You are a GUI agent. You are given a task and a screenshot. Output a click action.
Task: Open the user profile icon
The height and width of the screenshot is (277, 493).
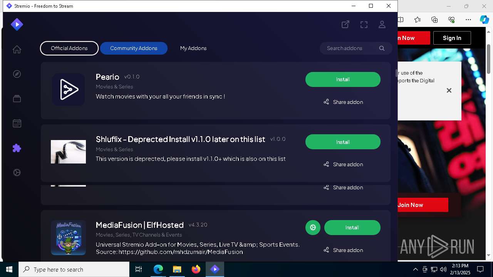[382, 25]
